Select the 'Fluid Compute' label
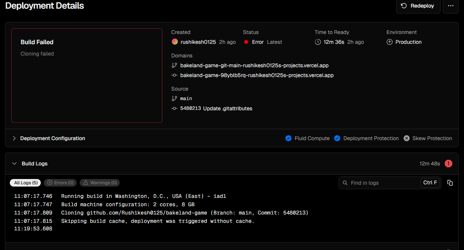 click(312, 138)
